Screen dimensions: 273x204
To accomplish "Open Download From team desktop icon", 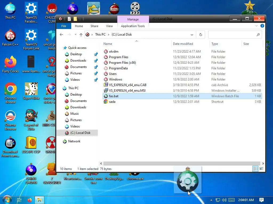I will click(x=10, y=147).
